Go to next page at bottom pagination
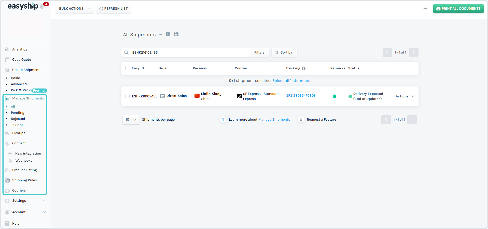The image size is (488, 229). click(412, 120)
